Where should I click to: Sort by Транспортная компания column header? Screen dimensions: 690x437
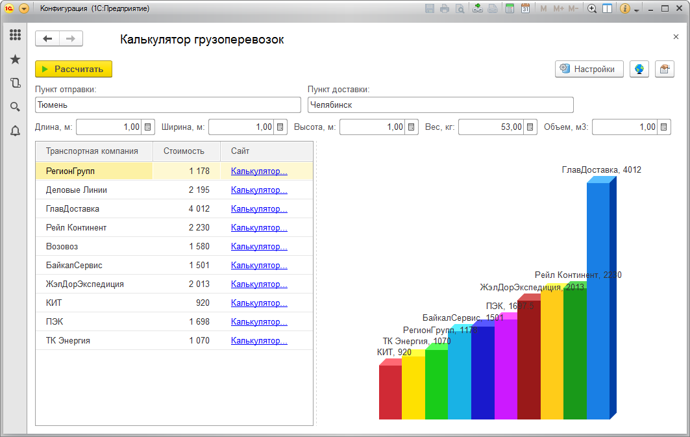coord(94,151)
